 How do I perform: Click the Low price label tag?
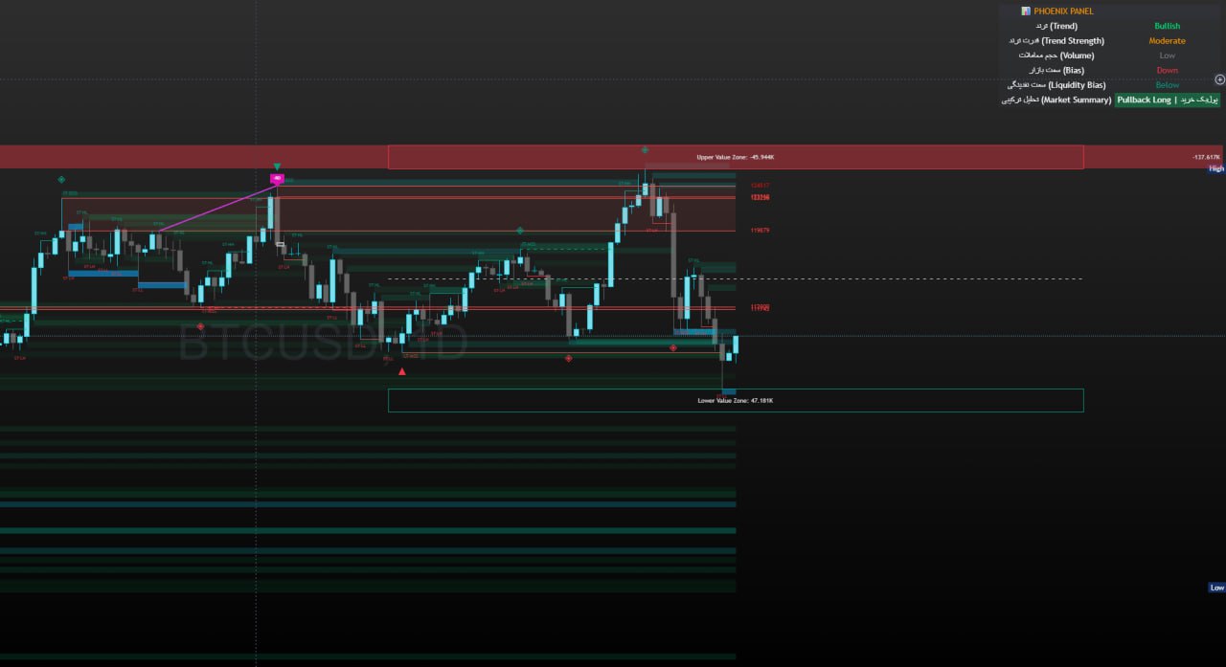pyautogui.click(x=1216, y=588)
